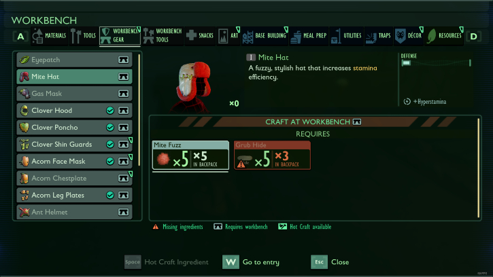Open the Art category icon
Image resolution: width=493 pixels, height=277 pixels.
pyautogui.click(x=223, y=36)
